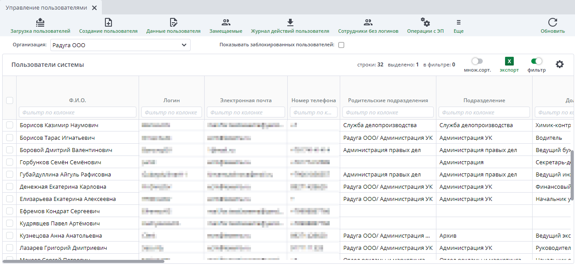The height and width of the screenshot is (266, 575).
Task: Open the Еще menu
Action: (458, 23)
